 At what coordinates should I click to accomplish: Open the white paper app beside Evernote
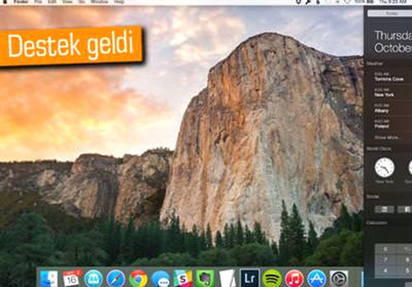click(x=227, y=278)
